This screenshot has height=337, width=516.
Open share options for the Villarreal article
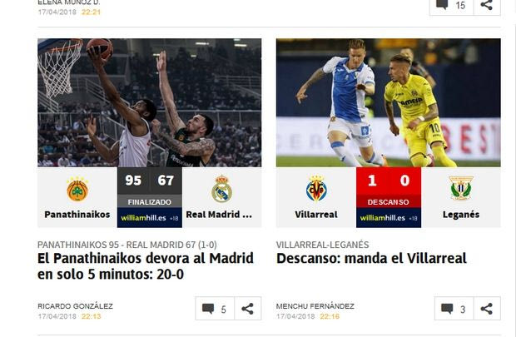coord(487,309)
